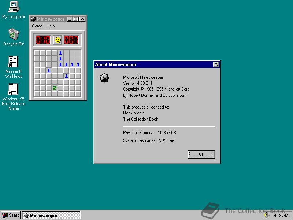The width and height of the screenshot is (293, 220).
Task: Click mine icon in Minesweeper title bar
Action: coord(33,19)
